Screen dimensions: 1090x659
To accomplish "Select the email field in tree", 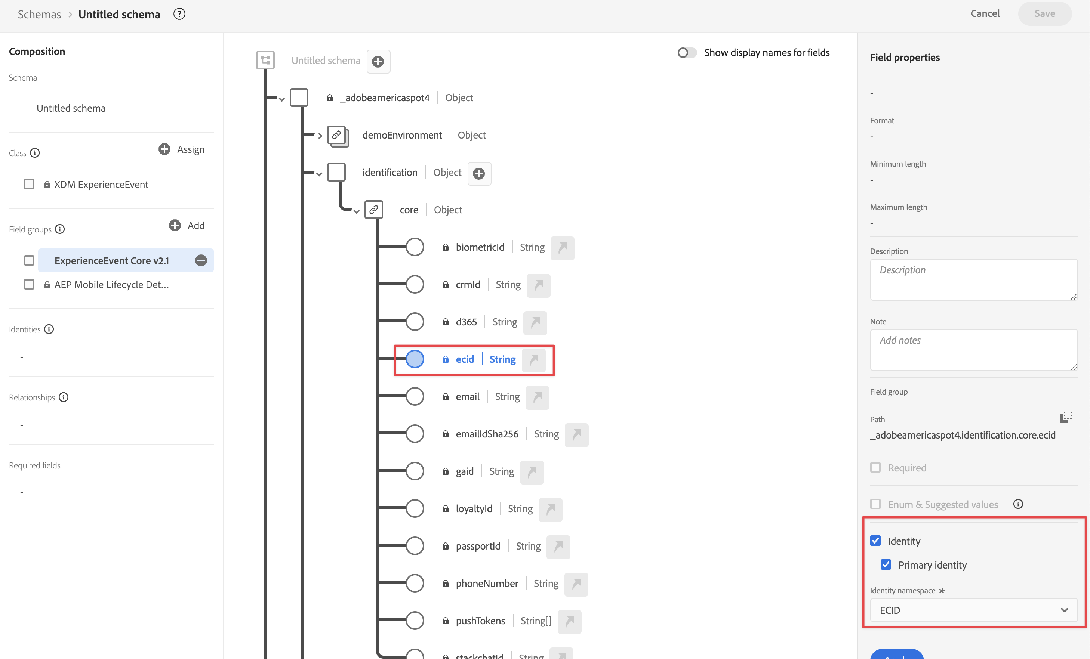I will coord(467,397).
